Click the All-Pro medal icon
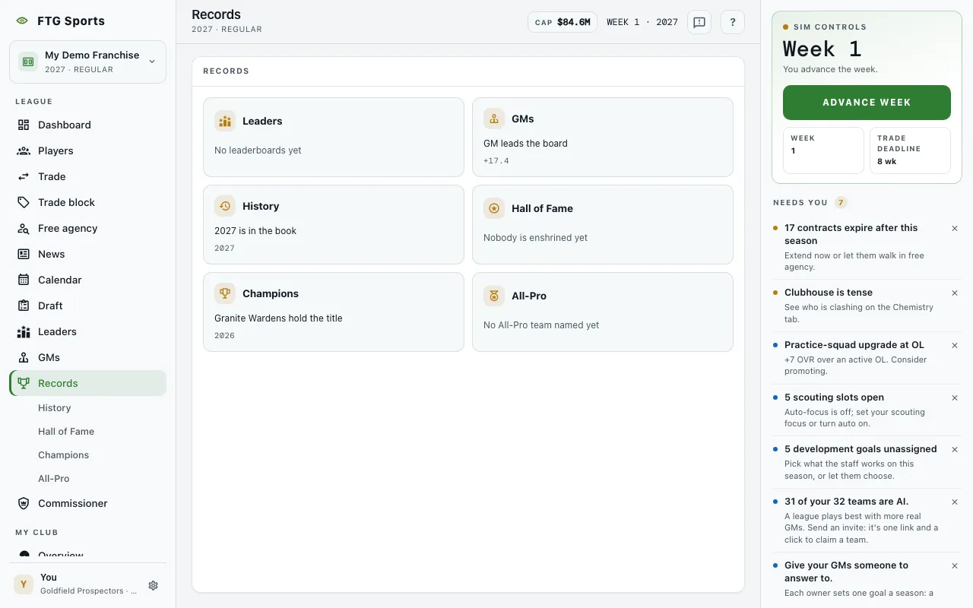 tap(494, 296)
